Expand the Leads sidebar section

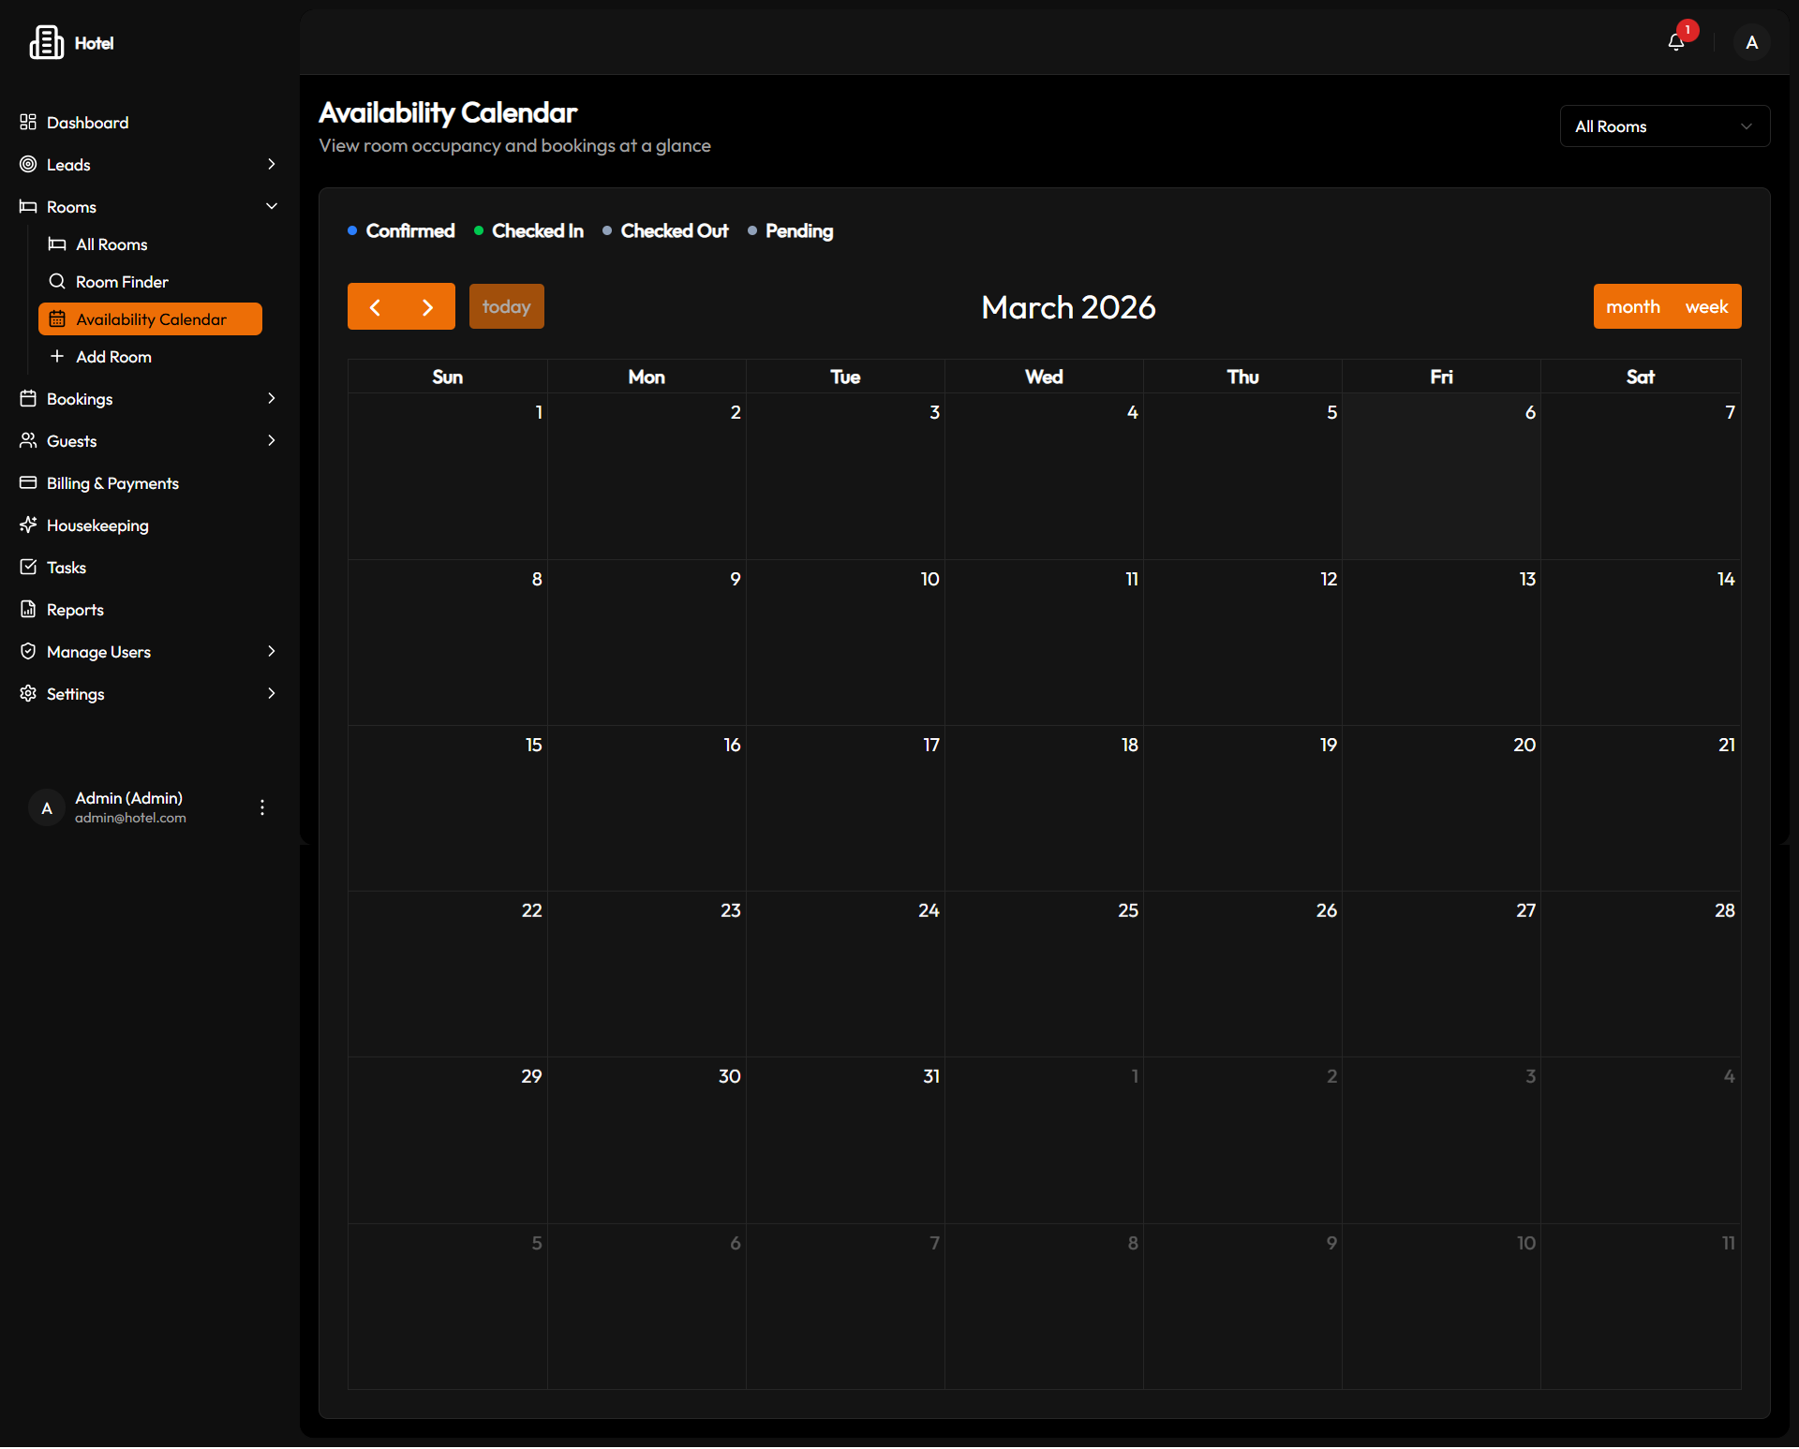pyautogui.click(x=271, y=165)
